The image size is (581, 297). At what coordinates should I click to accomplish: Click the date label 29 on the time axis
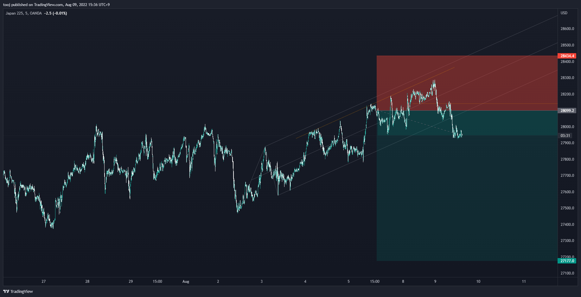point(131,282)
